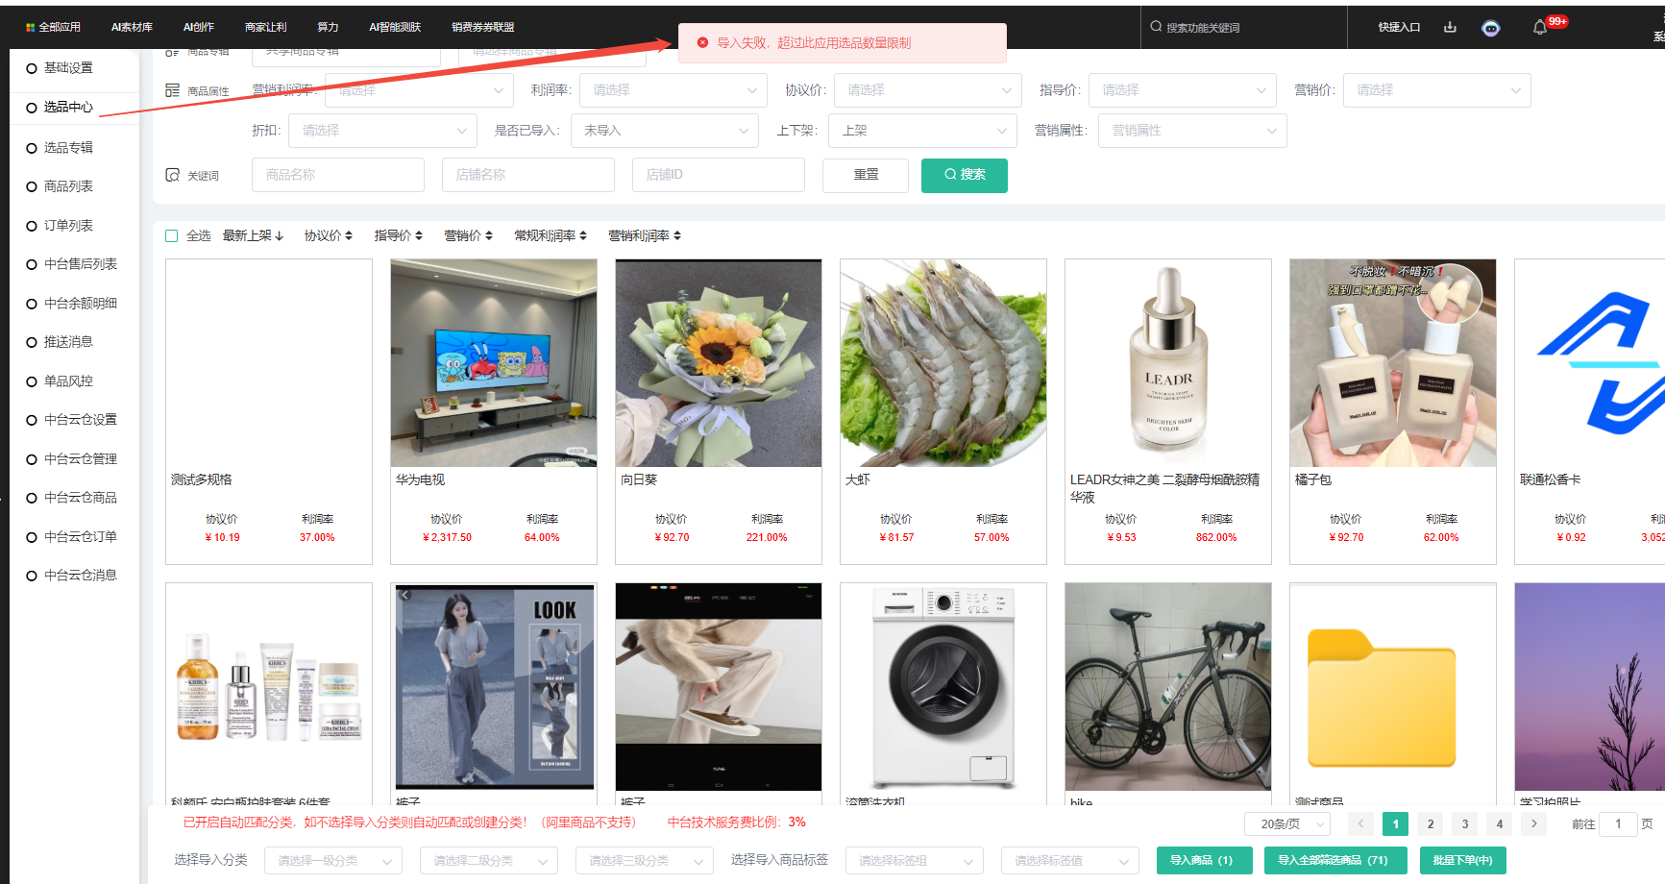
Task: Open the 指导价 filter dropdown
Action: (x=1183, y=90)
